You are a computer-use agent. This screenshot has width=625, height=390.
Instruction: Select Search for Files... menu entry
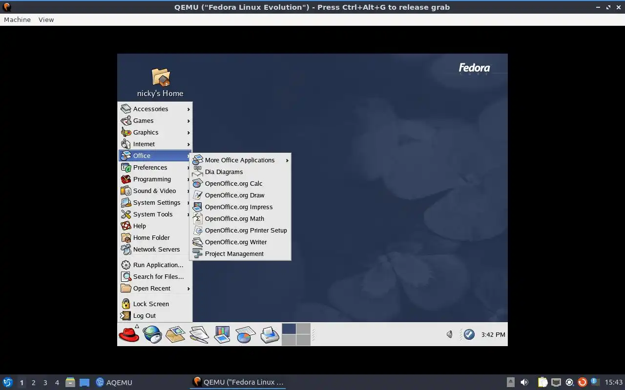(x=155, y=276)
